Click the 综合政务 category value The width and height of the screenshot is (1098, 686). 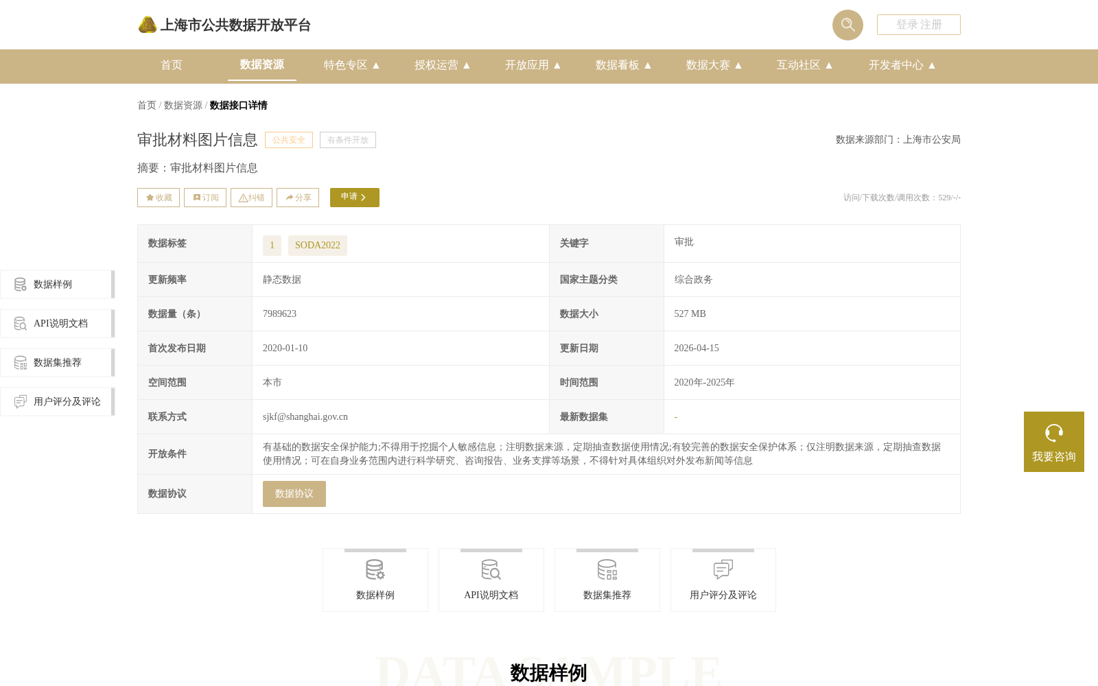[693, 280]
